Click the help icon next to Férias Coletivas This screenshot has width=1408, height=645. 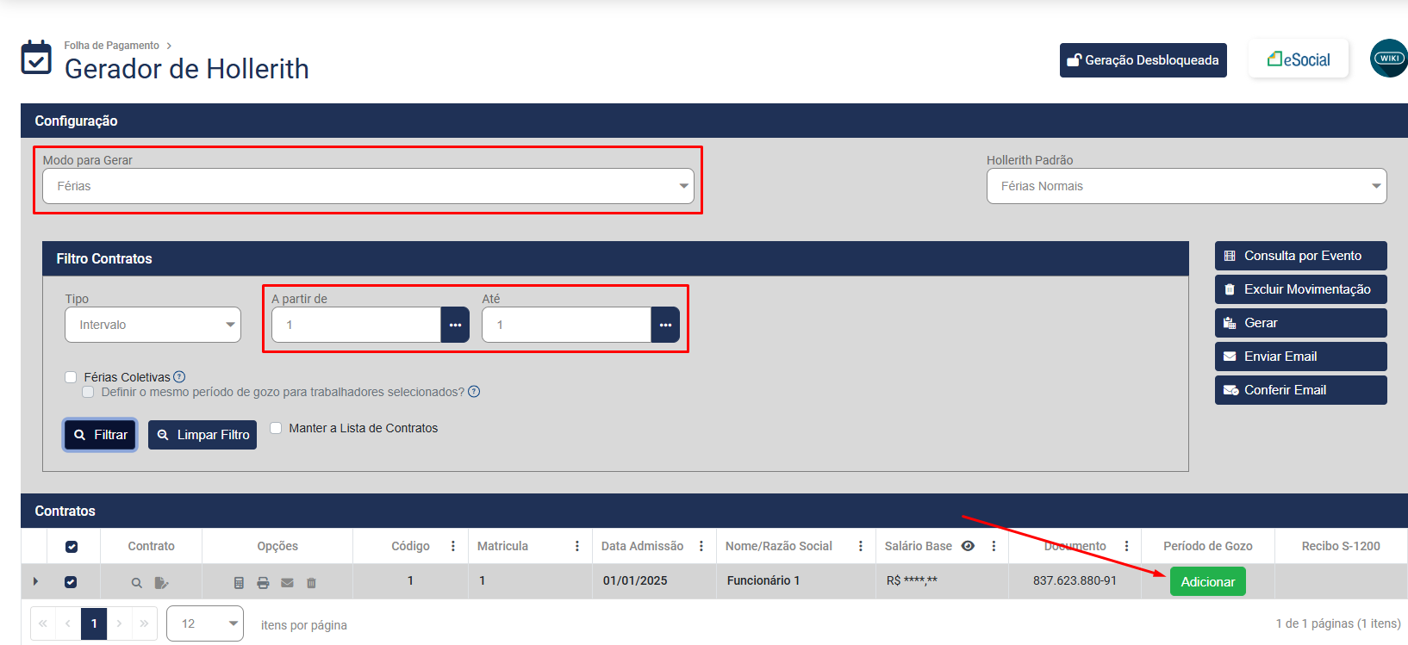tap(179, 376)
